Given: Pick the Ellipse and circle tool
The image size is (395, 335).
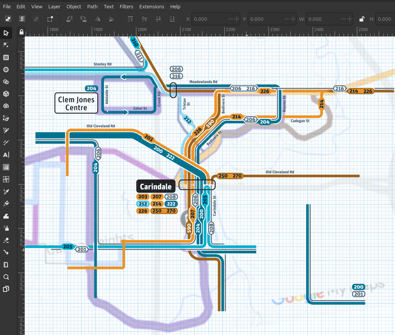Looking at the screenshot, I should (x=6, y=70).
